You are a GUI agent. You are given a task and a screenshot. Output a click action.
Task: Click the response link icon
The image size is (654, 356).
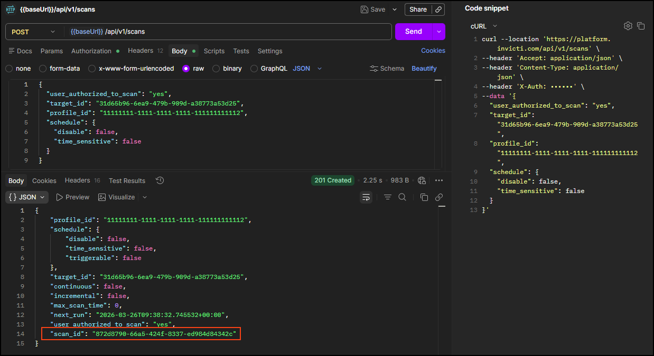(438, 197)
